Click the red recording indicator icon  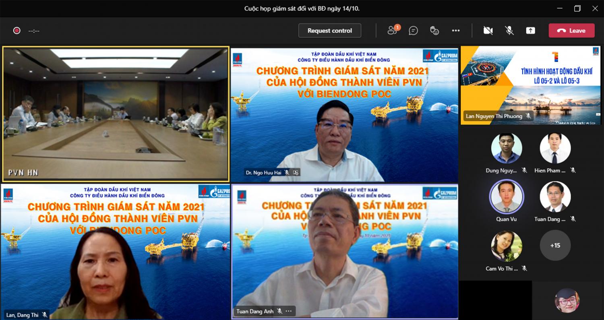pyautogui.click(x=17, y=31)
